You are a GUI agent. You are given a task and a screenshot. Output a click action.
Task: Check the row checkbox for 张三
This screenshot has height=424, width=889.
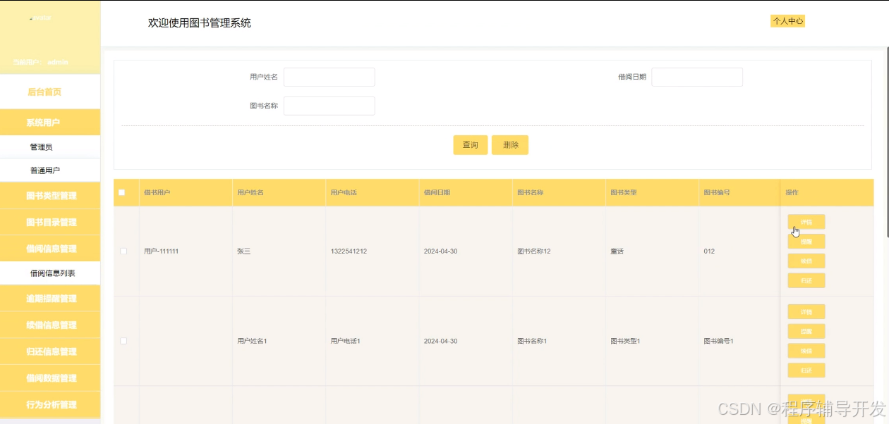pyautogui.click(x=123, y=251)
